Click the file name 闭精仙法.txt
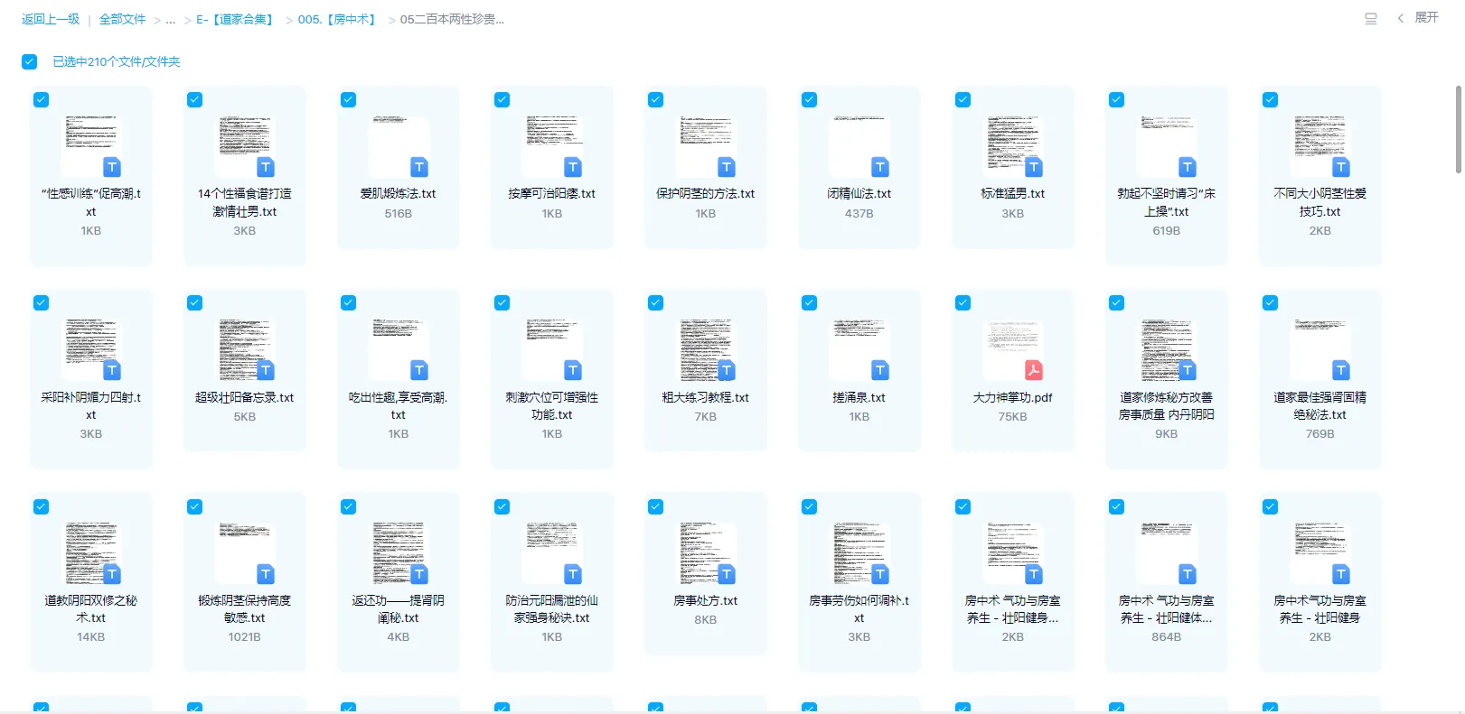The height and width of the screenshot is (714, 1465). (859, 193)
